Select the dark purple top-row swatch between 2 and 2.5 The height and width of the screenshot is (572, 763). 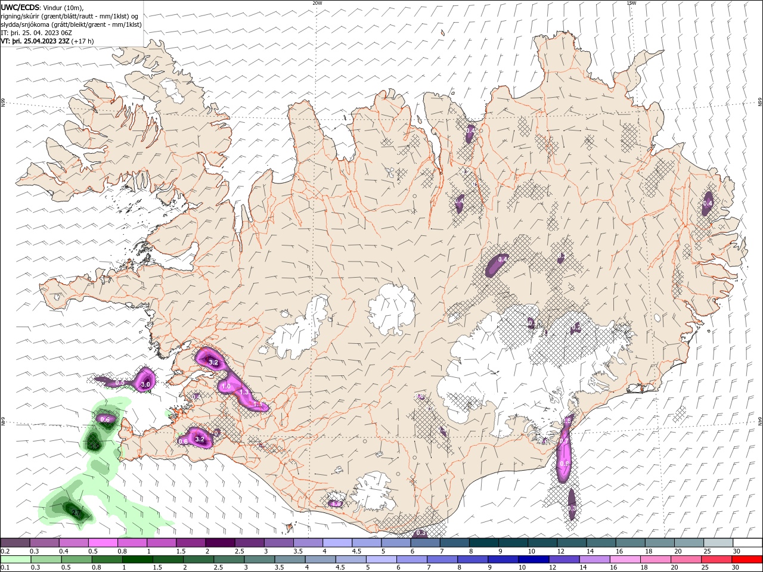[220, 542]
